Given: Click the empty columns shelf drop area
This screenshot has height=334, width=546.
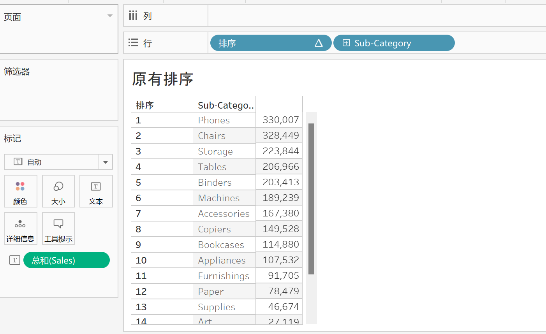Looking at the screenshot, I should pos(377,16).
